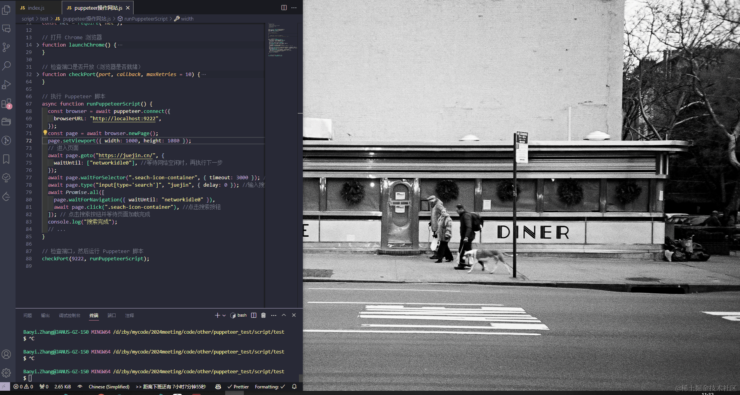Click the 'test' breadcrumb segment
The image size is (740, 395).
pyautogui.click(x=44, y=19)
